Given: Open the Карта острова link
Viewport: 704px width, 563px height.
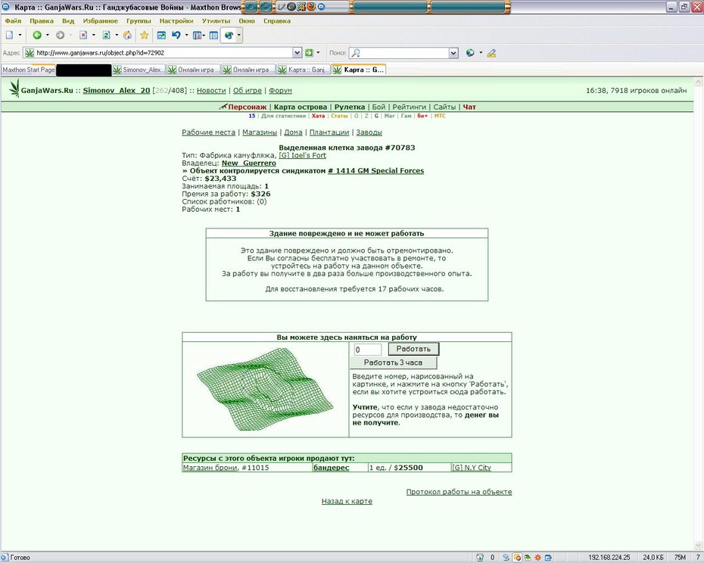Looking at the screenshot, I should click(x=301, y=107).
